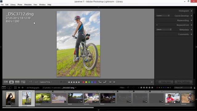This screenshot has width=197, height=111.
Task: Open toolbar content selection triangle
Action: (x=152, y=82)
